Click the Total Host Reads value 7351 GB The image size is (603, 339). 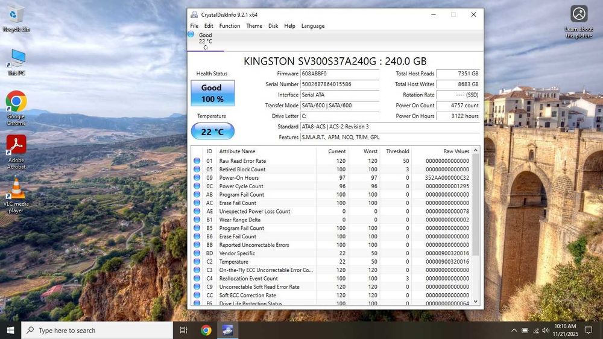pyautogui.click(x=458, y=74)
